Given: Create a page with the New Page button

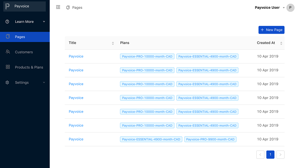Looking at the screenshot, I should 271,30.
